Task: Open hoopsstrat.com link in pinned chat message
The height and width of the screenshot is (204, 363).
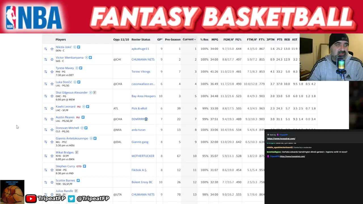Action: (x=281, y=139)
